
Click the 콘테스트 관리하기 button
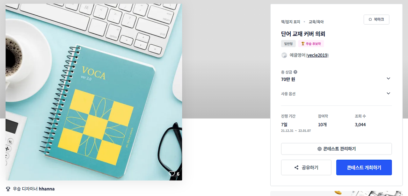[x=336, y=149]
